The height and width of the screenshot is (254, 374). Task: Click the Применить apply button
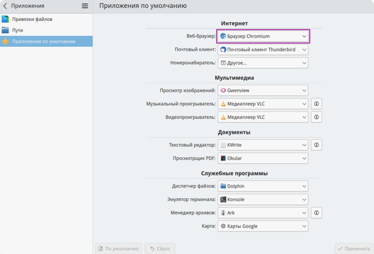click(x=354, y=249)
